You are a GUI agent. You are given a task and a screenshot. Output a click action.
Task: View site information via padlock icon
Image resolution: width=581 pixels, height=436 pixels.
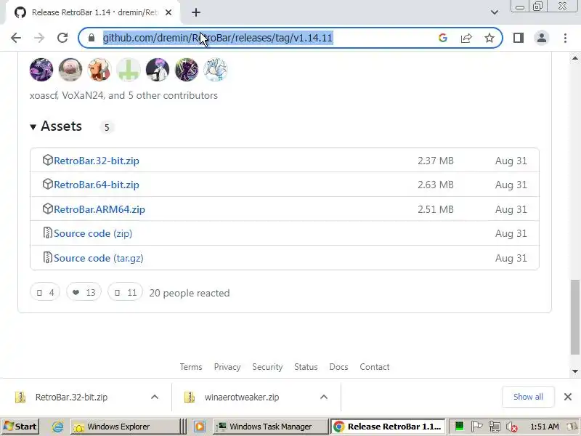click(92, 38)
